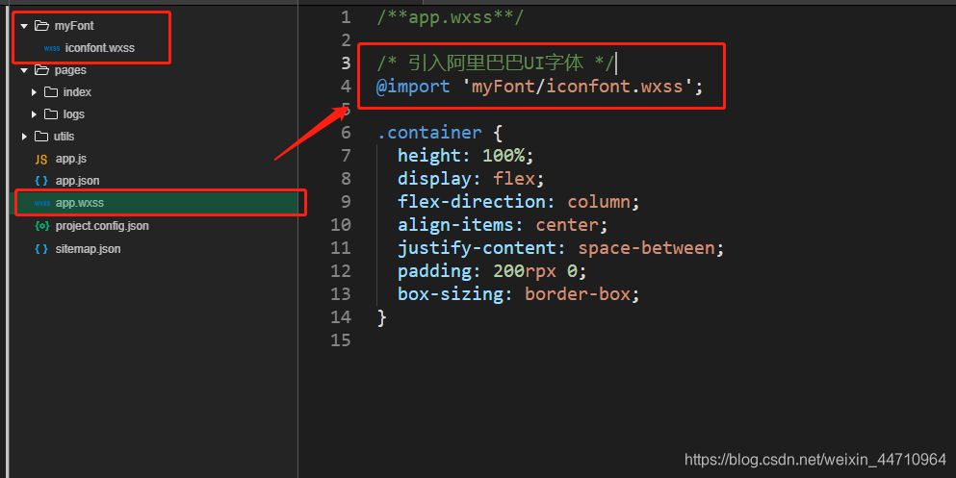Click the justify-content: space-between line
This screenshot has height=478, width=956.
coord(561,248)
